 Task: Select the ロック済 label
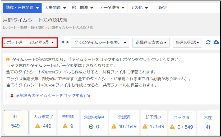coord(181,118)
